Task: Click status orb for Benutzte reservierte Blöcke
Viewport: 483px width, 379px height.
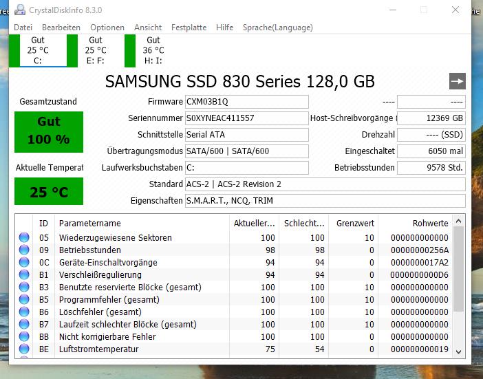Action: pos(24,287)
